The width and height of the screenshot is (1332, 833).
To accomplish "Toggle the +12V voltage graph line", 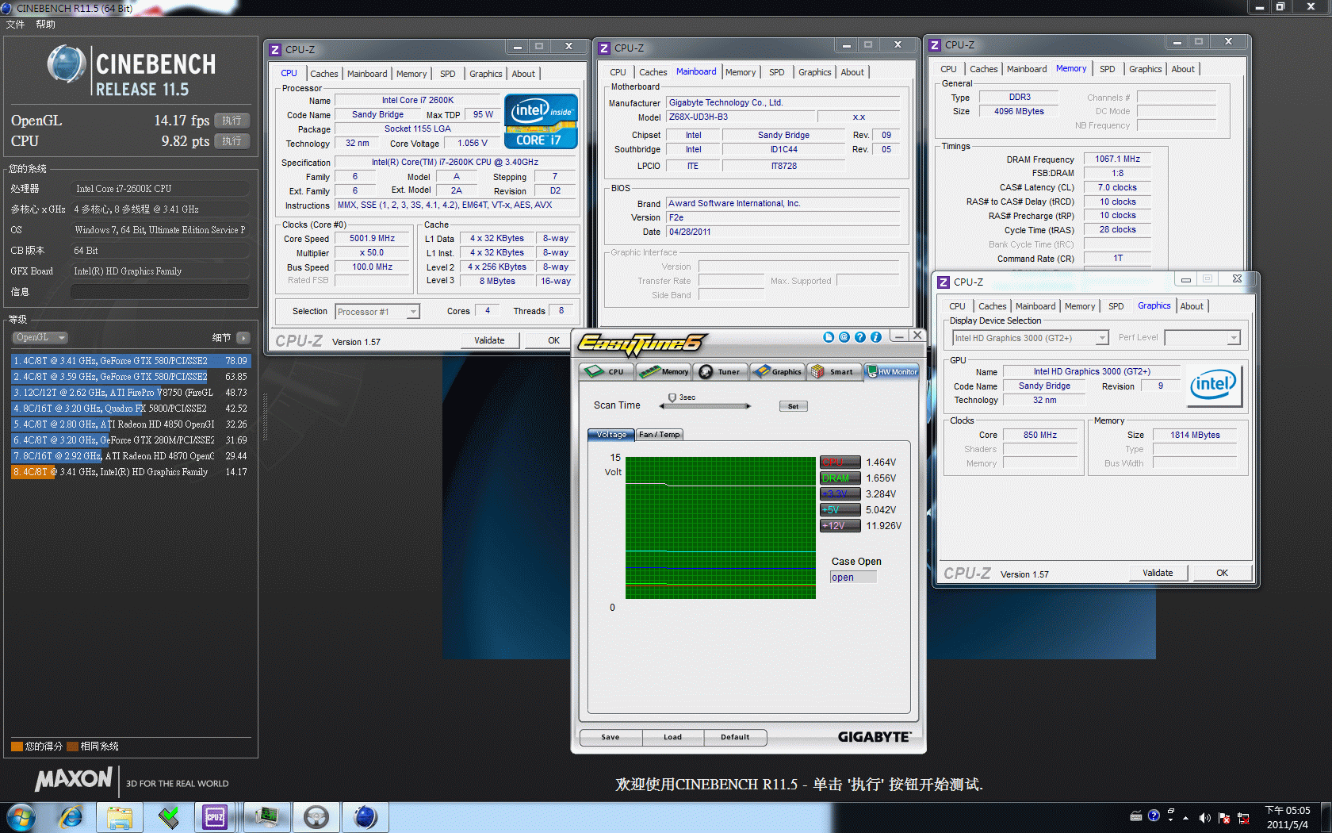I will click(840, 526).
